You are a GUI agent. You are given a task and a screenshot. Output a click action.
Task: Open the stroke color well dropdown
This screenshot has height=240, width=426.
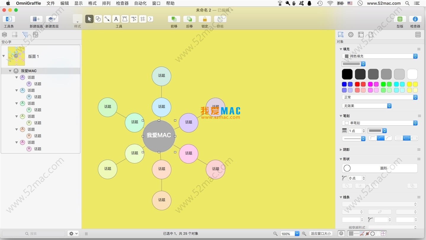377,131
